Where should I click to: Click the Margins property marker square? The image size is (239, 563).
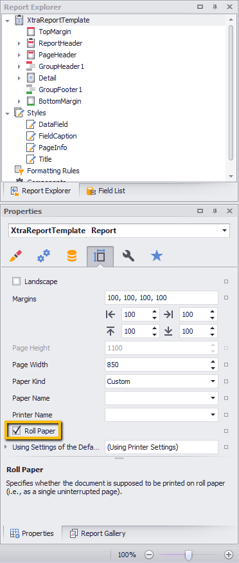coord(226,298)
